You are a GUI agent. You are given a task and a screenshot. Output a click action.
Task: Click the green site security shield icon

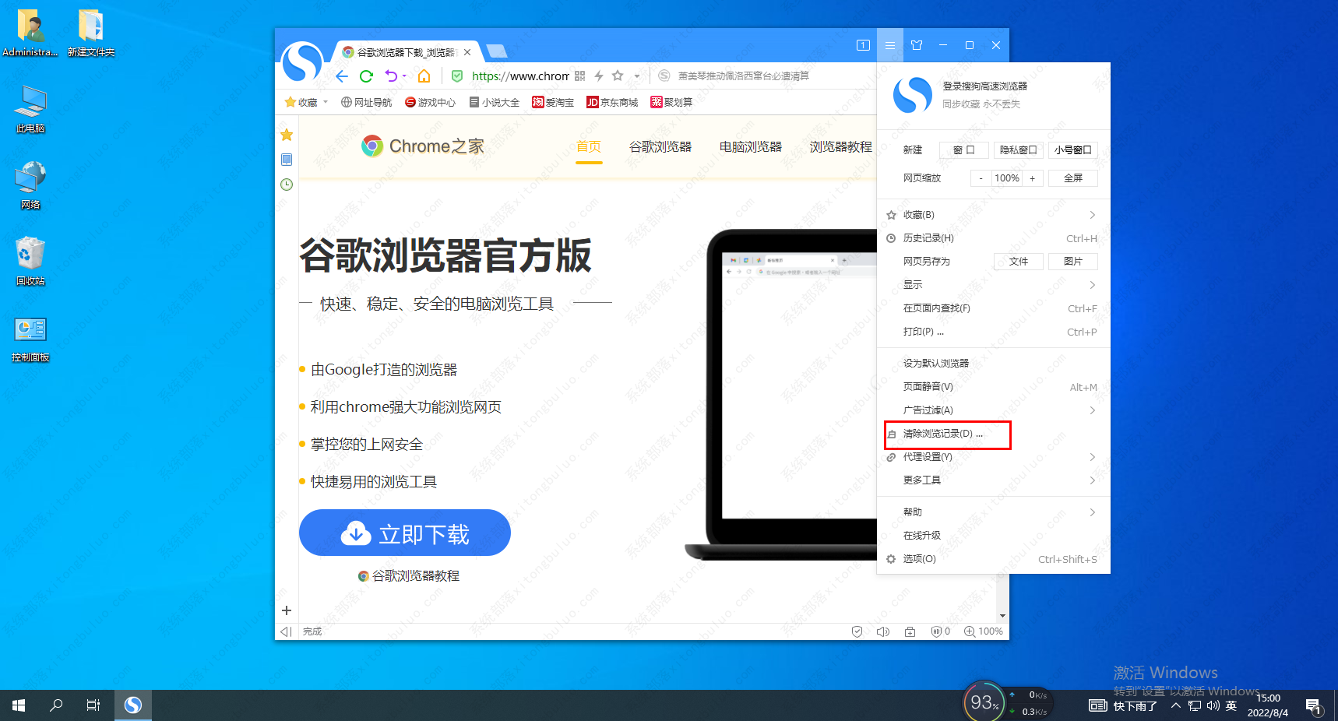457,76
